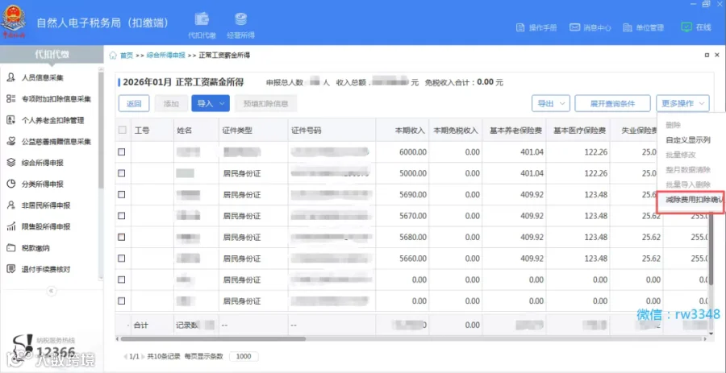Check the row with income 5680.00
Screen dimensions: 726x373
click(122, 237)
